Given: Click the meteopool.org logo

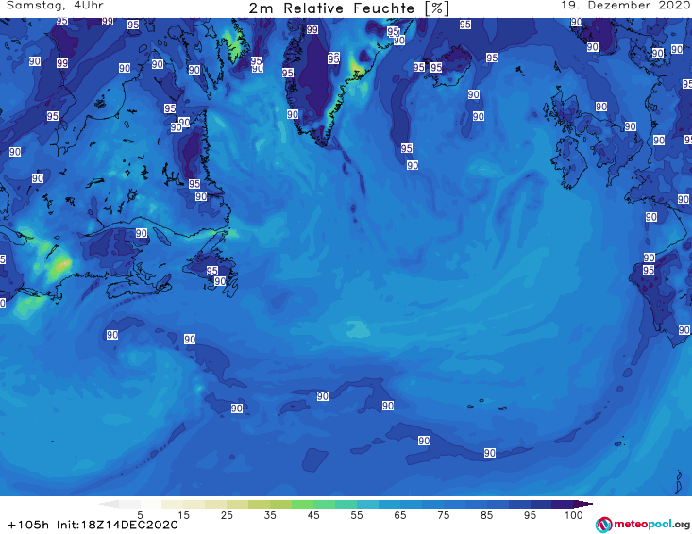Looking at the screenshot, I should (x=643, y=525).
